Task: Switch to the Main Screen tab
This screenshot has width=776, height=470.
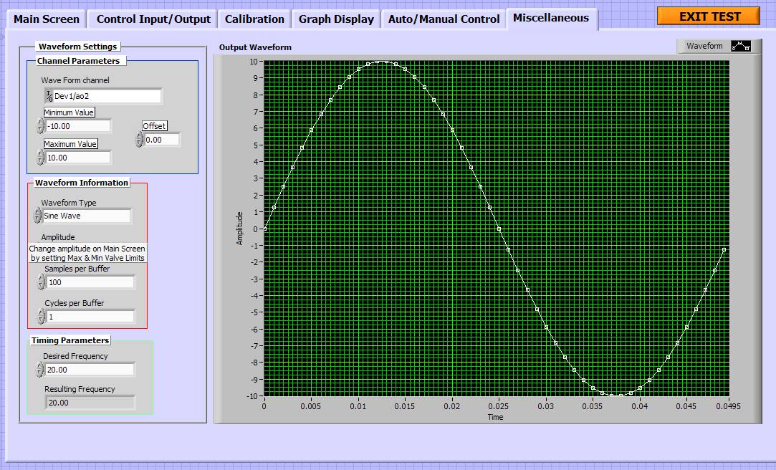Action: [x=47, y=19]
